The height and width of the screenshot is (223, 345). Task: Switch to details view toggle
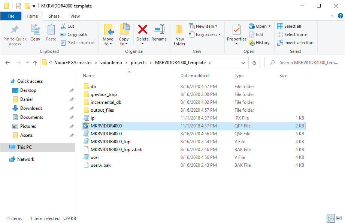click(x=331, y=218)
